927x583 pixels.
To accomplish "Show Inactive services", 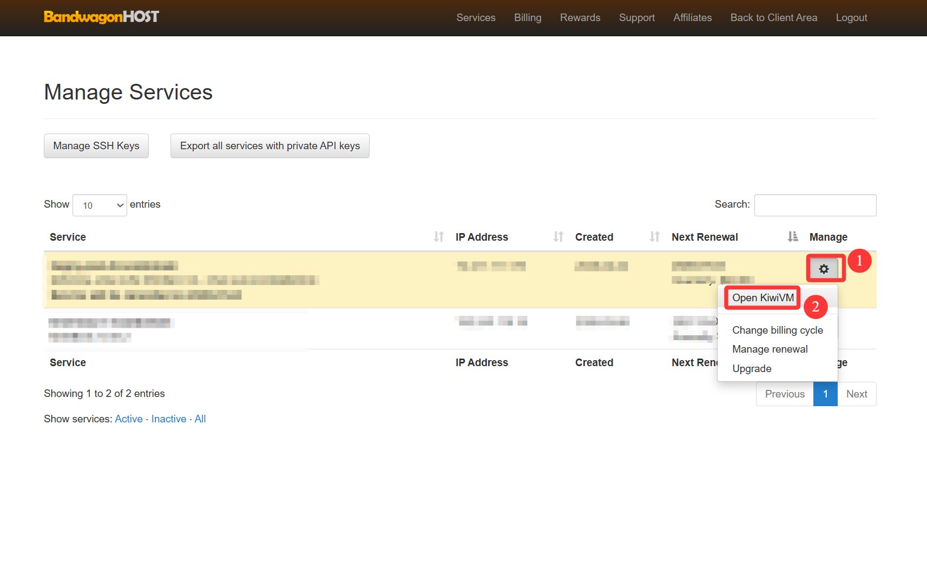I will tap(169, 419).
